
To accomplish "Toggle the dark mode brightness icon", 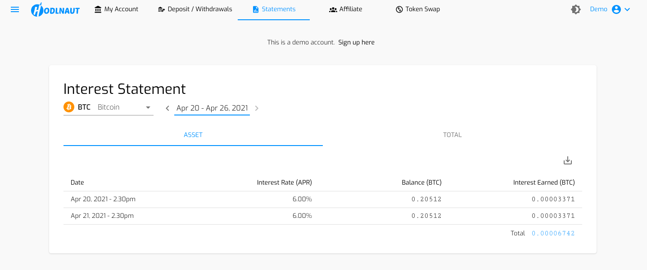I will [x=576, y=9].
